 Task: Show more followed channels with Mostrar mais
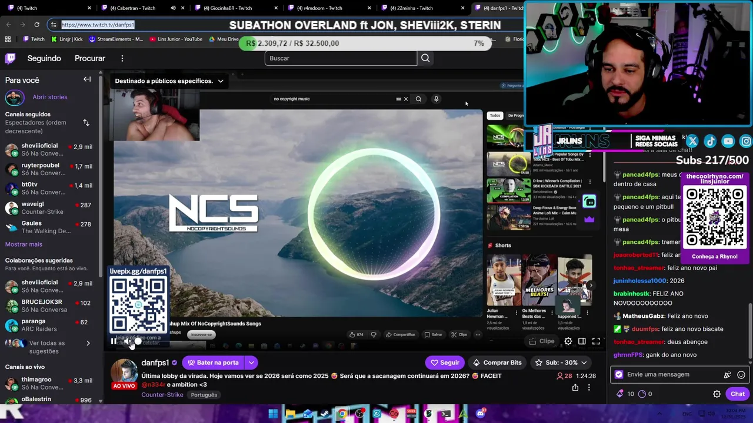click(24, 244)
